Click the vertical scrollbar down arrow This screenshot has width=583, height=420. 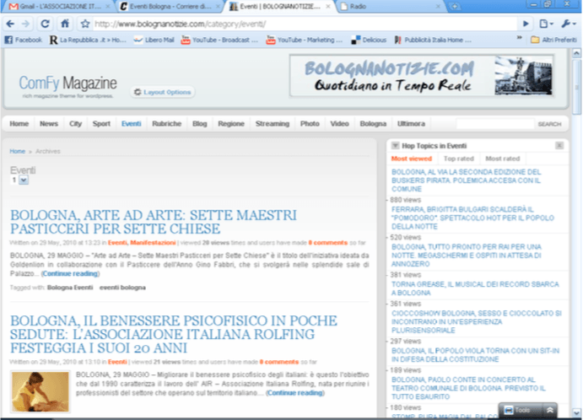point(576,412)
